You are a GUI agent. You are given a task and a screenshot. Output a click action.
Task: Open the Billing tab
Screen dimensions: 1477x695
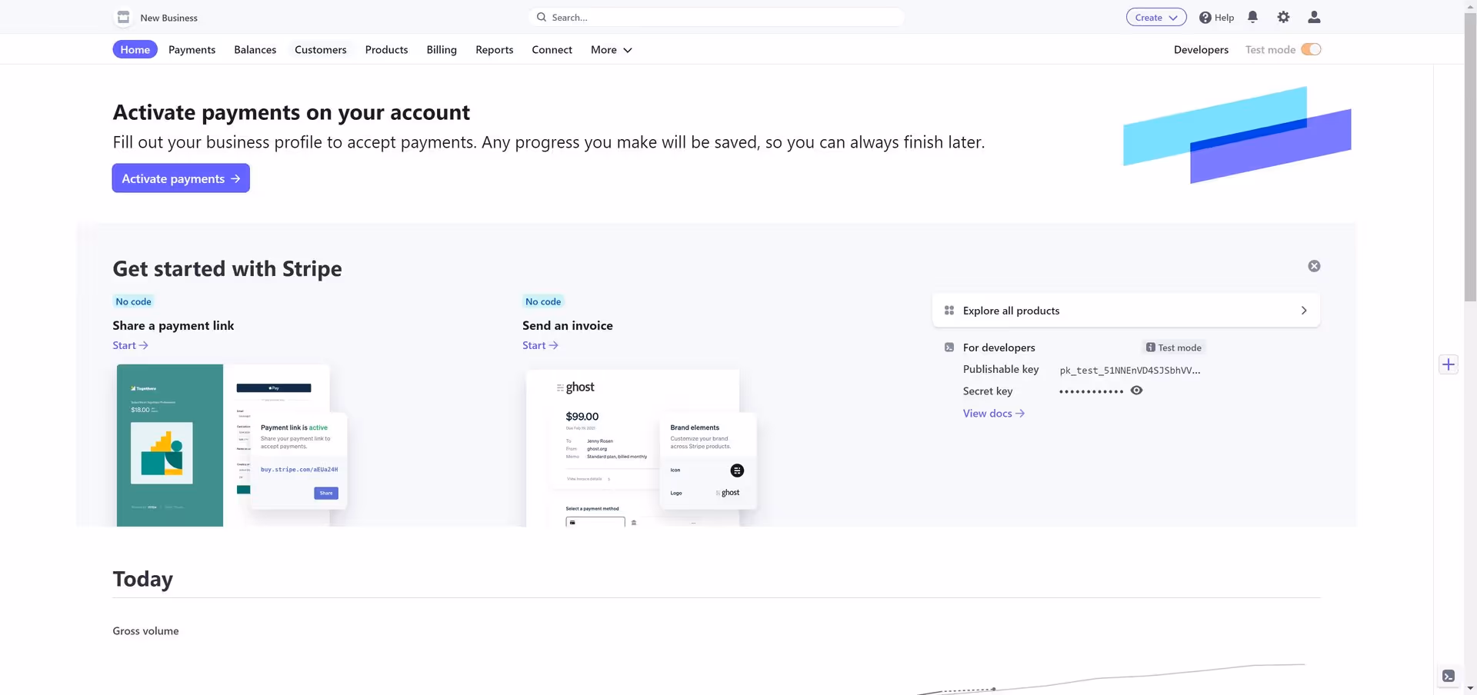pyautogui.click(x=442, y=49)
